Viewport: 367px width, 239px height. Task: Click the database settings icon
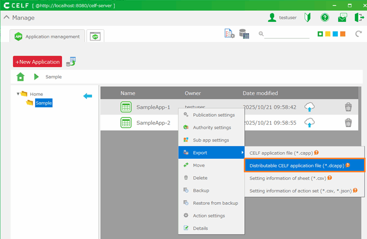click(x=245, y=34)
